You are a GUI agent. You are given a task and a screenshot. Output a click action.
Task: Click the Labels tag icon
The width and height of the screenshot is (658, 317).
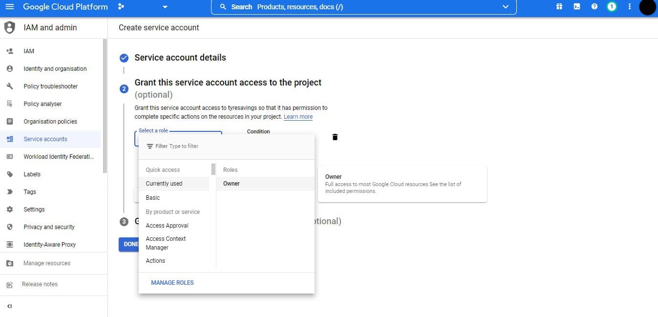coord(10,174)
